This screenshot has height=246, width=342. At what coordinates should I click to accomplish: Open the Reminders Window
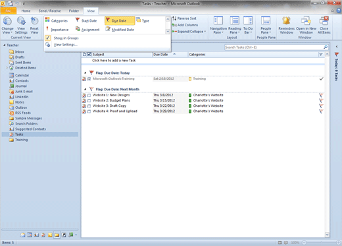pyautogui.click(x=286, y=25)
